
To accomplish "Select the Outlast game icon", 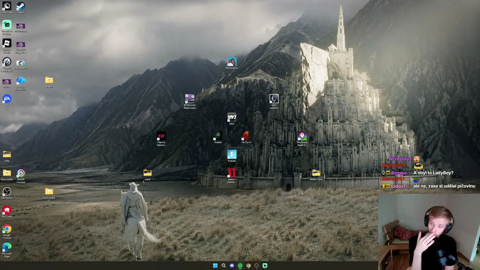I will pos(217,137).
